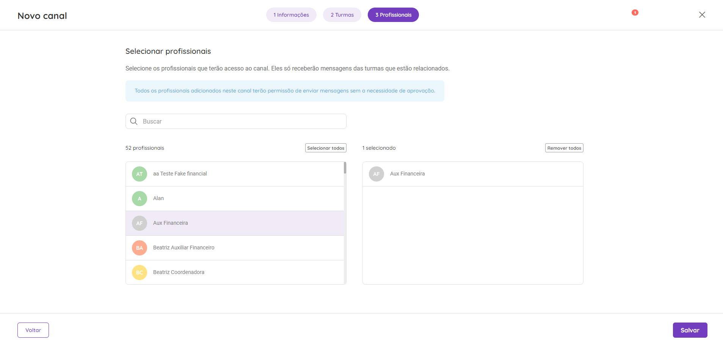
Task: Click the AF avatar in the professionals list
Action: (140, 223)
